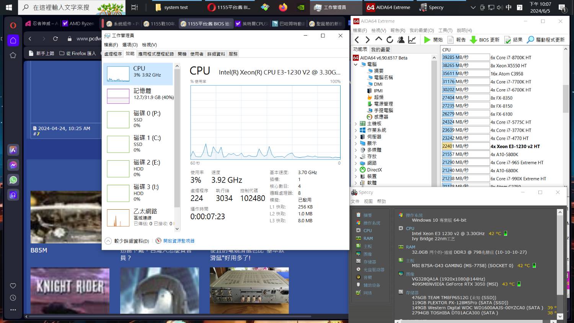This screenshot has width=574, height=323.
Task: Reload page in Opera browser
Action: pos(55,39)
